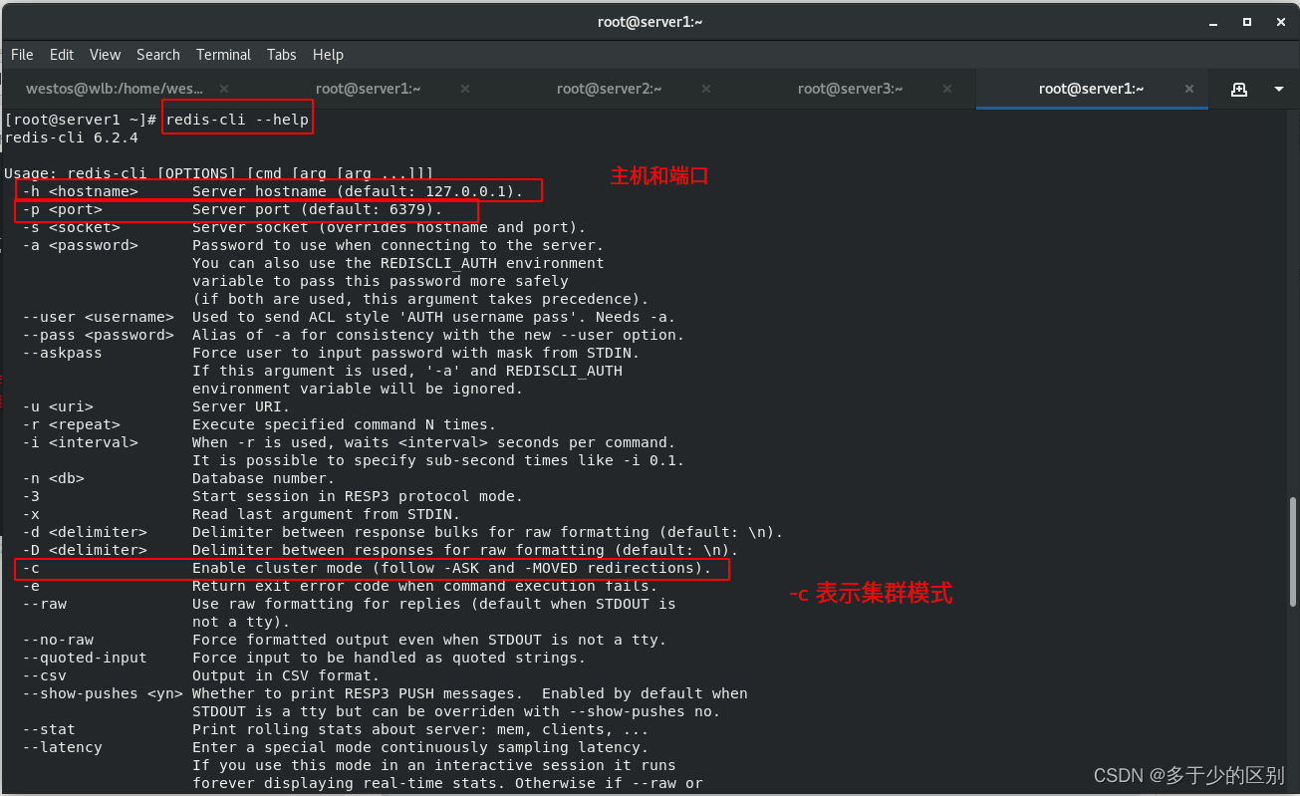Click the '--show-pushes <yn>' option line
This screenshot has width=1300, height=796.
pos(385,693)
